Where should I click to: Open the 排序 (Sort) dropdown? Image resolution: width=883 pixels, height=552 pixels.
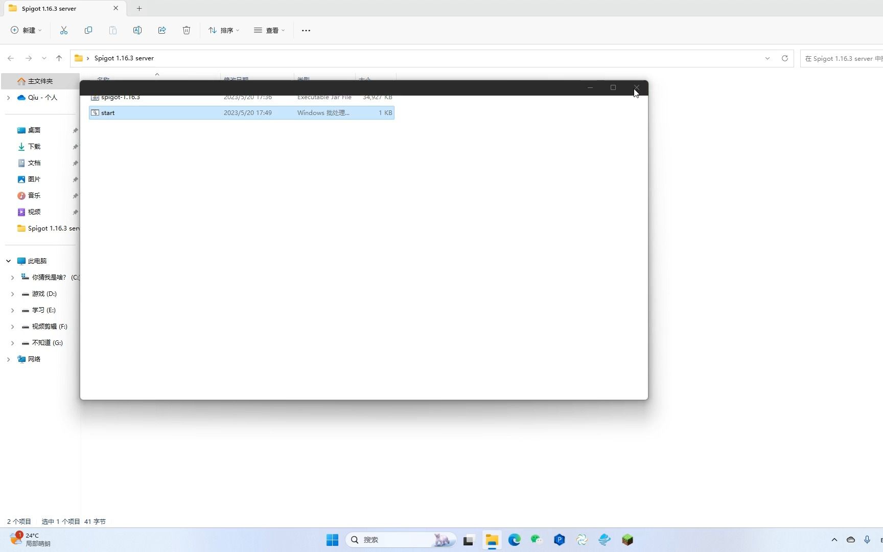point(224,30)
